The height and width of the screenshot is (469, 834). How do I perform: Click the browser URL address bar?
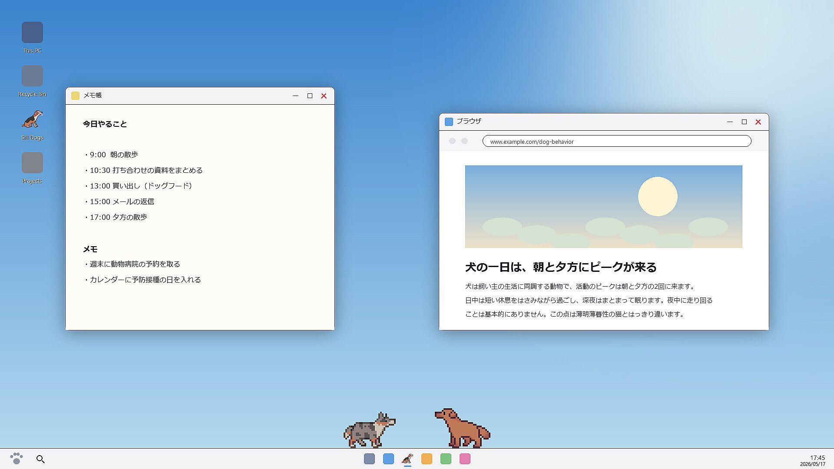pyautogui.click(x=617, y=141)
